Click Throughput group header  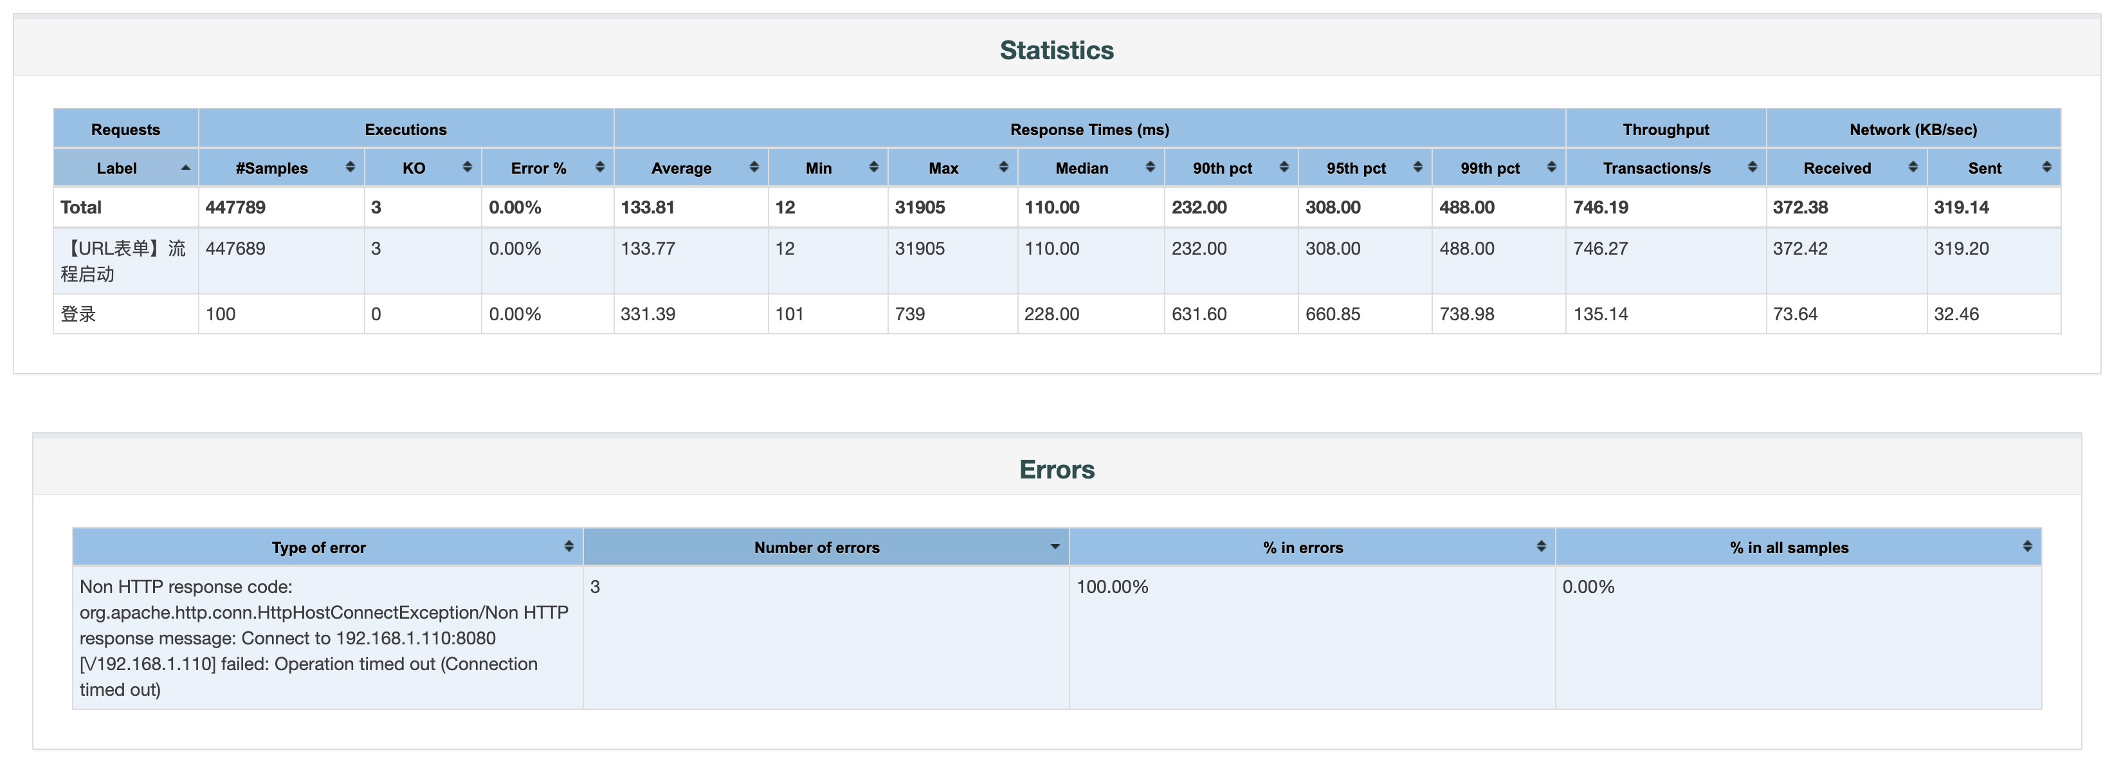[1666, 129]
